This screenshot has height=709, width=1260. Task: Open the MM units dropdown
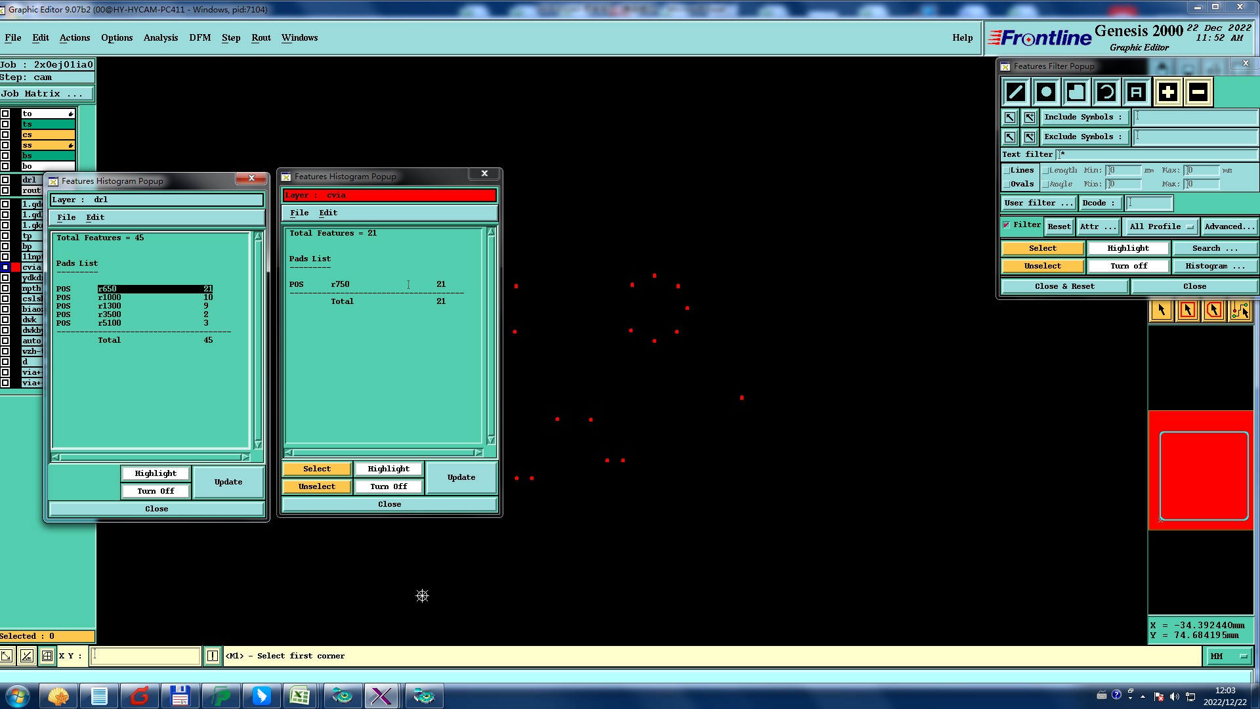[x=1228, y=656]
